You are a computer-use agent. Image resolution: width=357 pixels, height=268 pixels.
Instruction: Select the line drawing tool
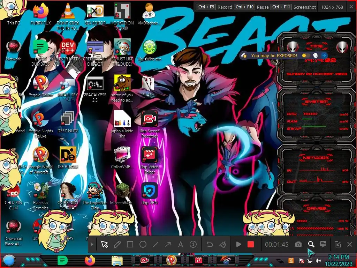click(x=155, y=245)
